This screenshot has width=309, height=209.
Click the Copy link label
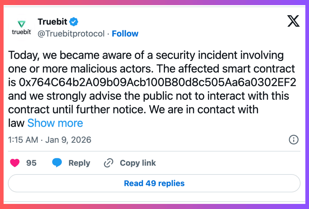tap(138, 163)
